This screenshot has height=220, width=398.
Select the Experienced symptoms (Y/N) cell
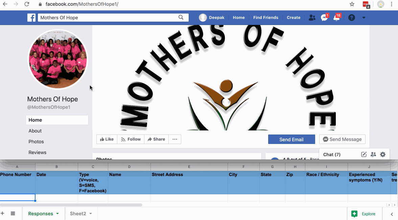[369, 182]
